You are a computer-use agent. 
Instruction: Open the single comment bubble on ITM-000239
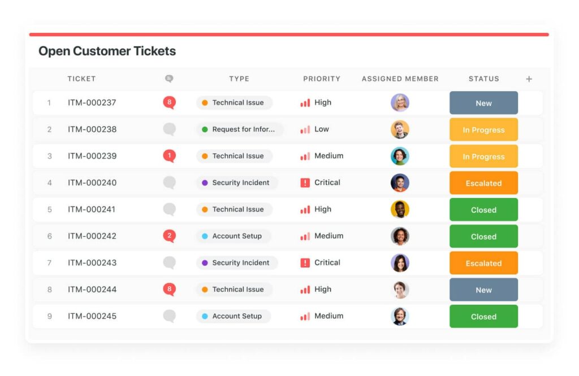(x=169, y=156)
